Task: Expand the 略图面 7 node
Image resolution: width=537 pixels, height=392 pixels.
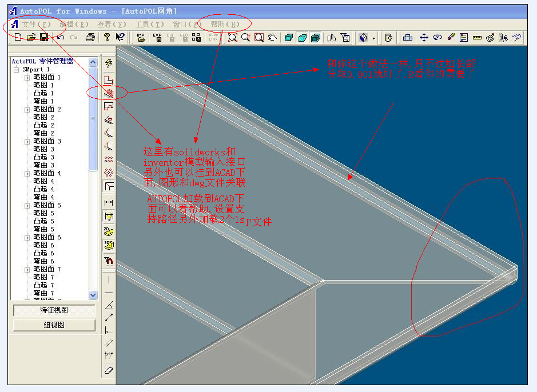Action: (27, 270)
